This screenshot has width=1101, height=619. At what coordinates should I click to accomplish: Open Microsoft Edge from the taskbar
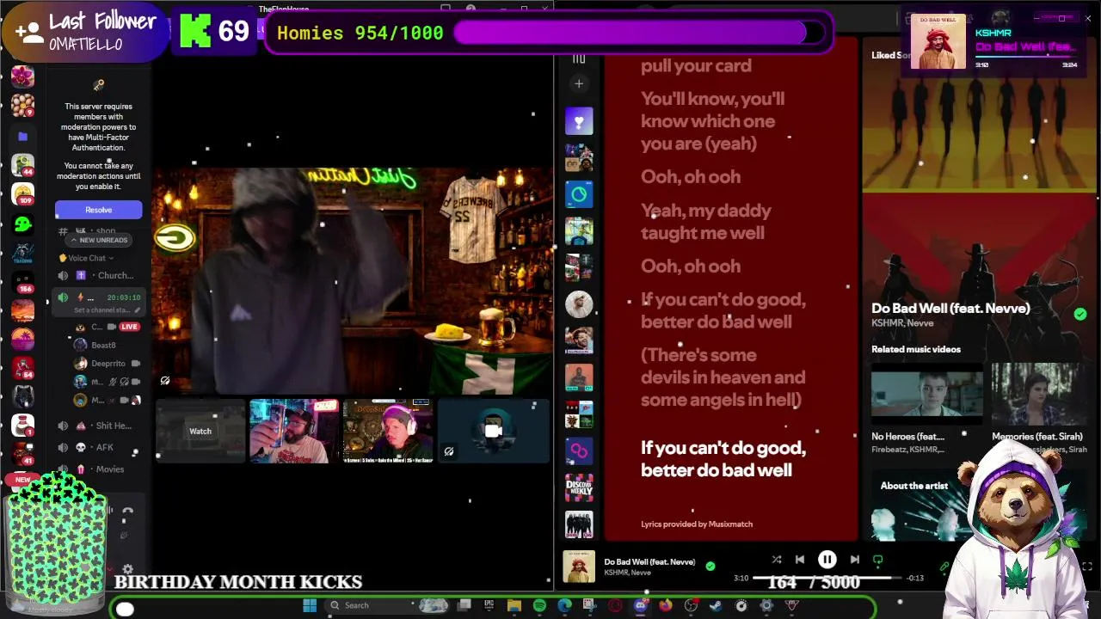[x=564, y=605]
